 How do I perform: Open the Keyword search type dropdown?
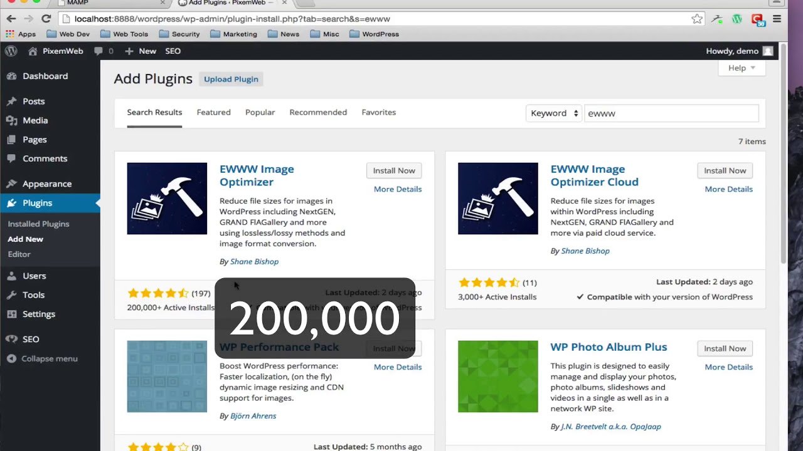[x=554, y=113]
